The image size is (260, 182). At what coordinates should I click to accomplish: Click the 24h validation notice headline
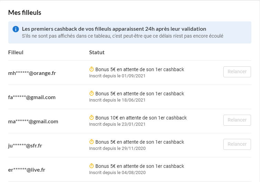[x=114, y=29]
